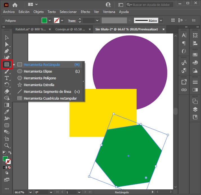Increase stroke weight with up stepper
Screen dimensions: 201x195
pyautogui.click(x=80, y=19)
